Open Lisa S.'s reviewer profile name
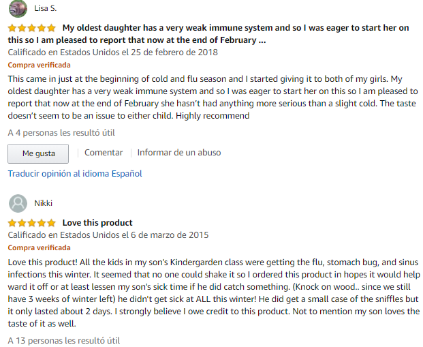The height and width of the screenshot is (347, 423). (x=47, y=8)
